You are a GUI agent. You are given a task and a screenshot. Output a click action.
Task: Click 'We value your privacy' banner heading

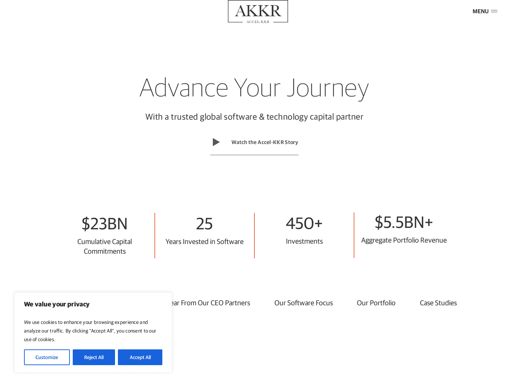57,304
